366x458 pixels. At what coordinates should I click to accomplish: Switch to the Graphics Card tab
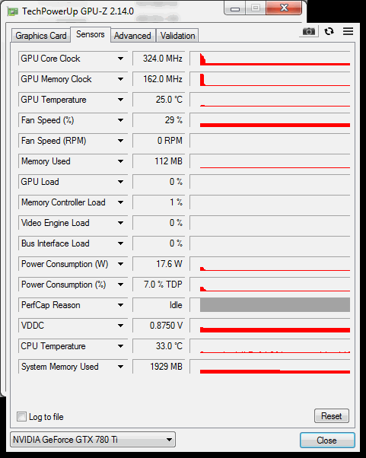(41, 36)
